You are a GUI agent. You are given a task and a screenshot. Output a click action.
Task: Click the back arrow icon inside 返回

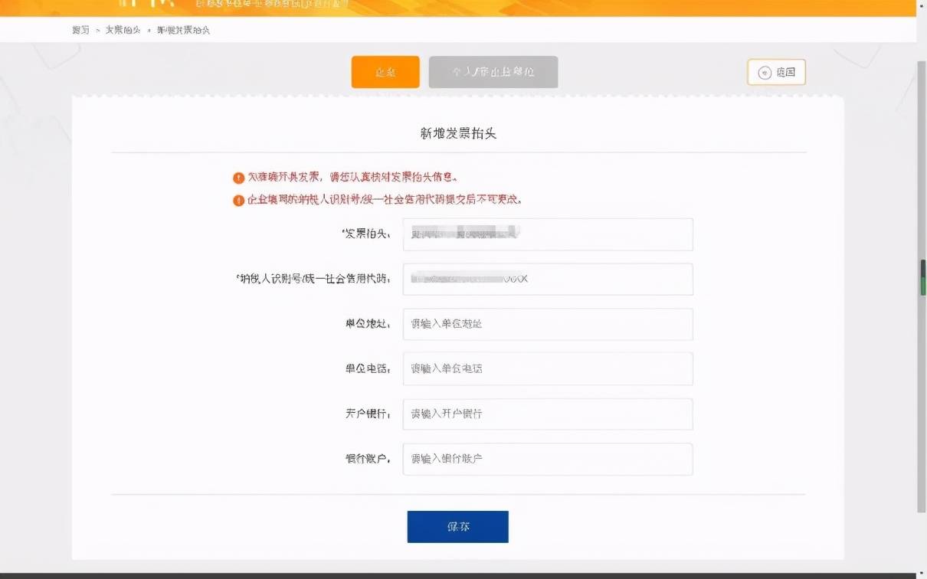click(764, 73)
